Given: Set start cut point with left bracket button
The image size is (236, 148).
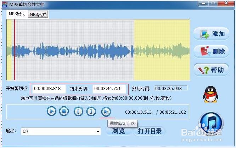Looking at the screenshot, I should [78, 111].
